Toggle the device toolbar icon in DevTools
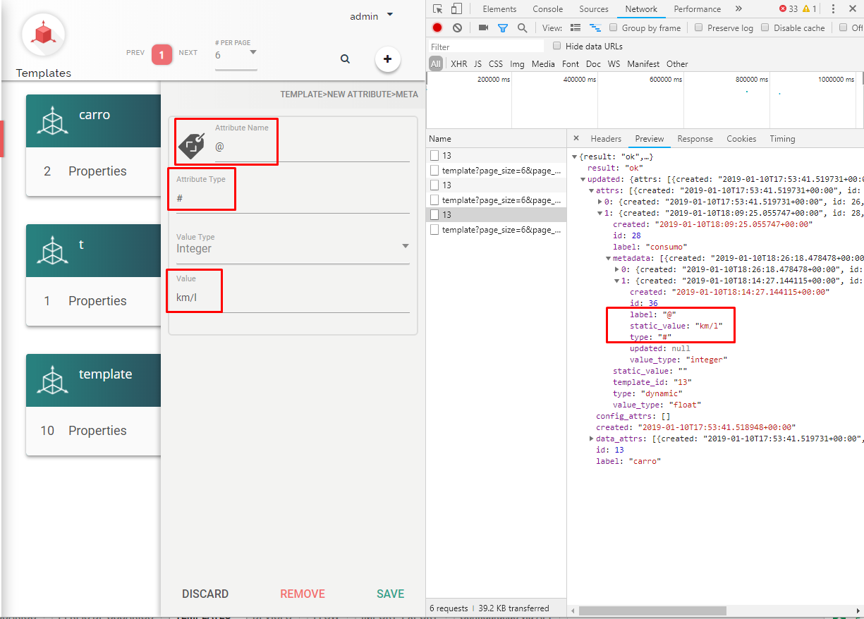The image size is (864, 619). [x=456, y=9]
